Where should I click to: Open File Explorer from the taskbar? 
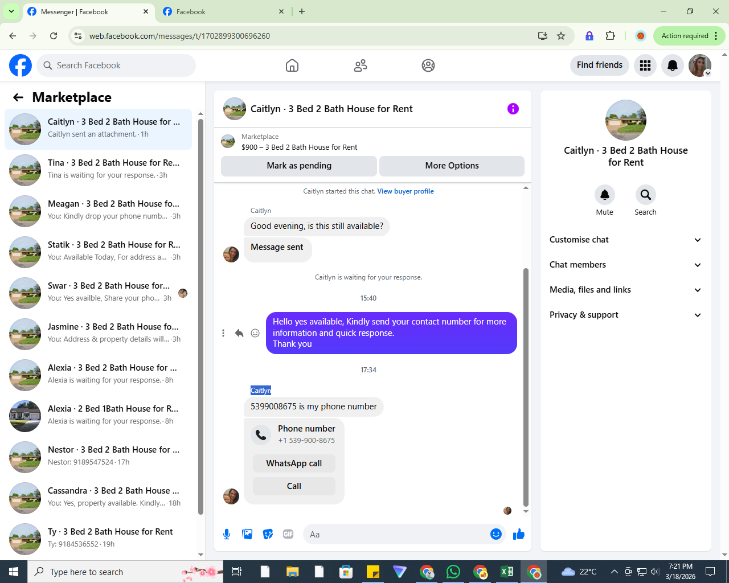coord(292,572)
